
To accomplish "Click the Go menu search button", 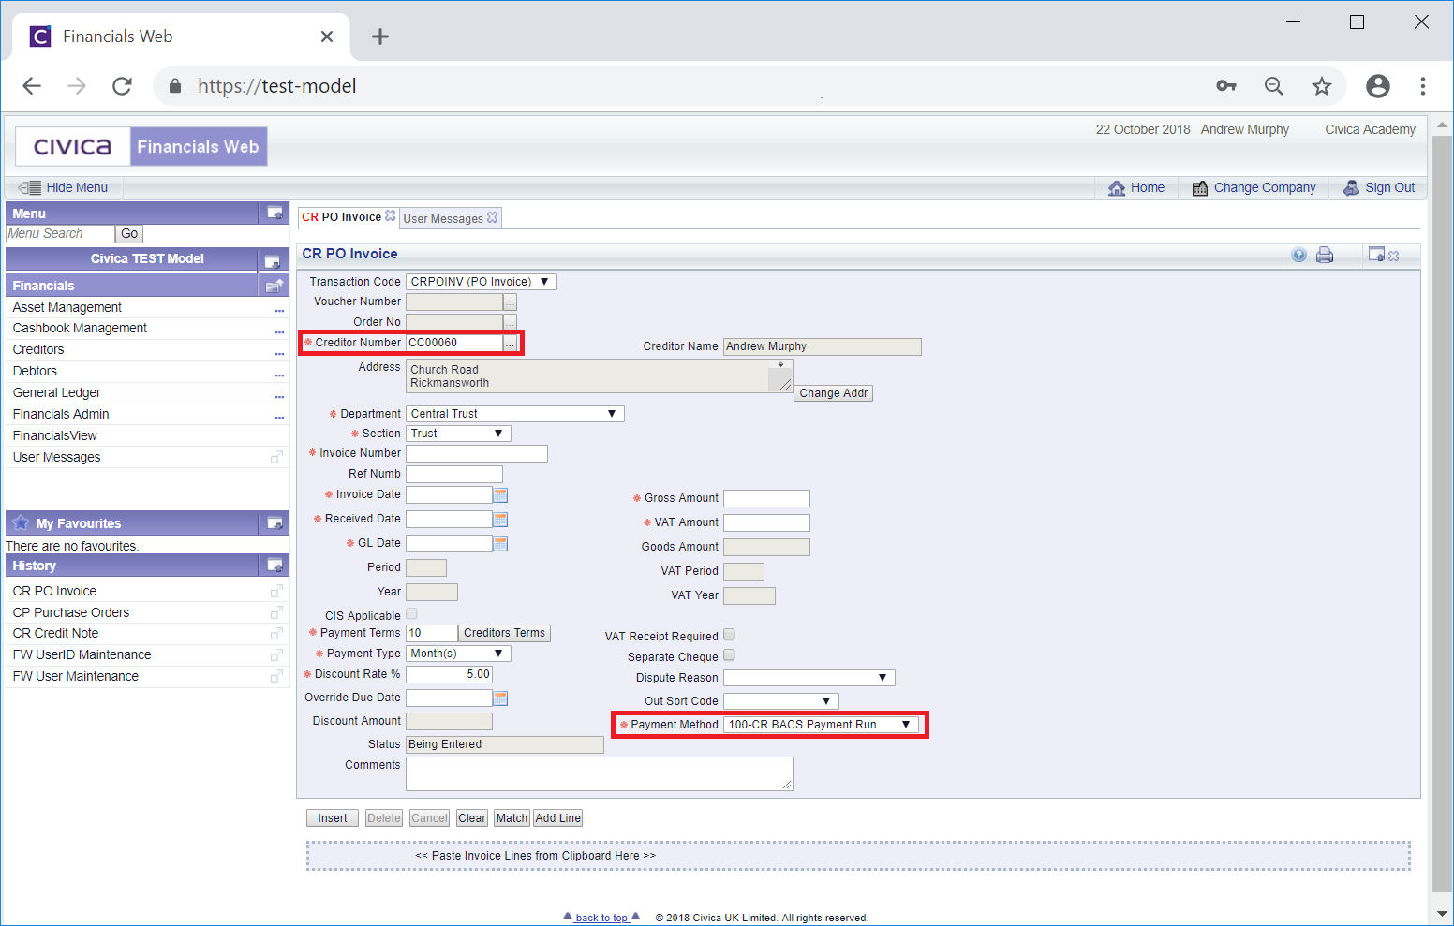I will coord(129,234).
